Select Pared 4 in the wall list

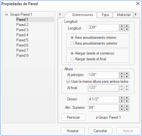[x=22, y=35]
